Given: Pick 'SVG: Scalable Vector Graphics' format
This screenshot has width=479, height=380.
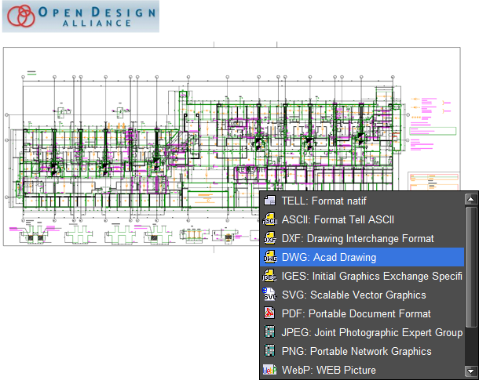Looking at the screenshot, I should [x=353, y=295].
